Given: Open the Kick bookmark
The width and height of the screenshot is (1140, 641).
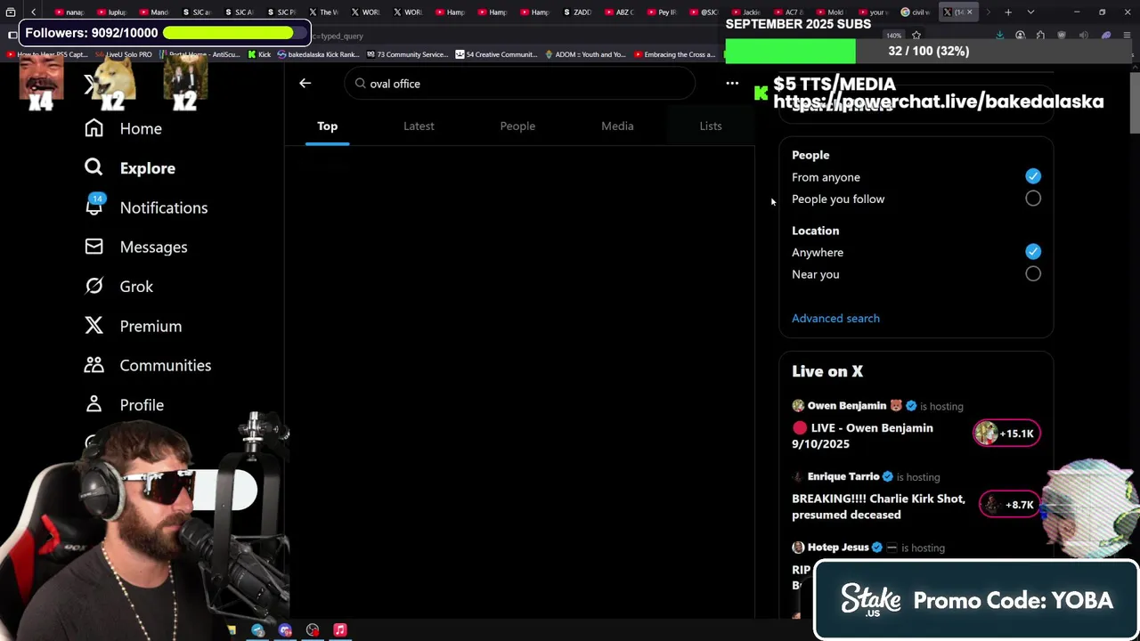Looking at the screenshot, I should click(x=259, y=54).
